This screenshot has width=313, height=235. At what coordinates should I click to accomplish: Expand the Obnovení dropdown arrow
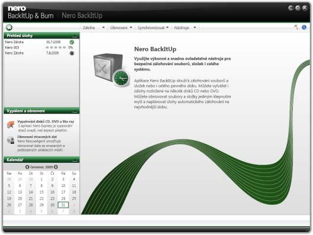(x=131, y=27)
